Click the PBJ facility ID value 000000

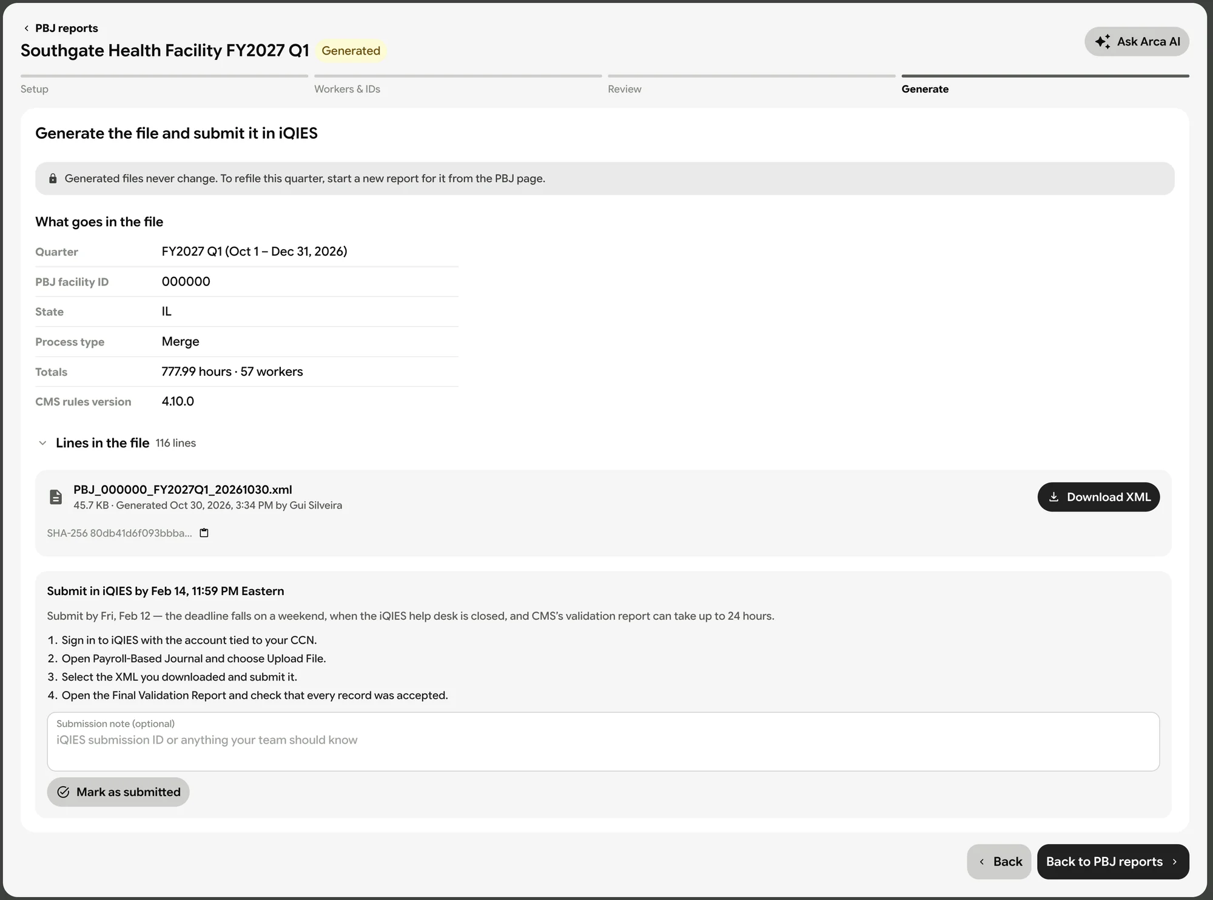click(x=186, y=282)
